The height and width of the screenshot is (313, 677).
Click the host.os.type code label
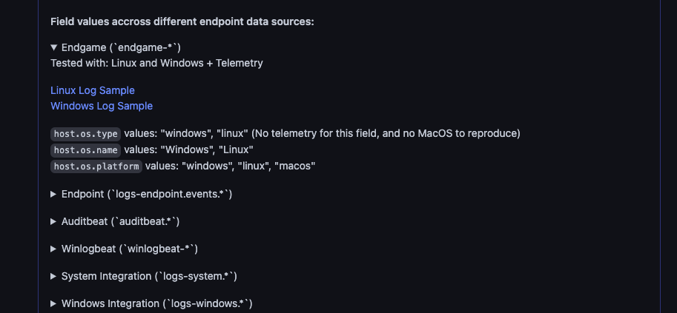pos(85,134)
